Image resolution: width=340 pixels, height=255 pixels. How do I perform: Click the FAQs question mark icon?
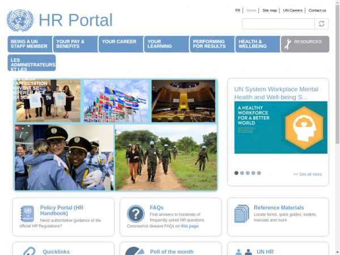tap(136, 214)
